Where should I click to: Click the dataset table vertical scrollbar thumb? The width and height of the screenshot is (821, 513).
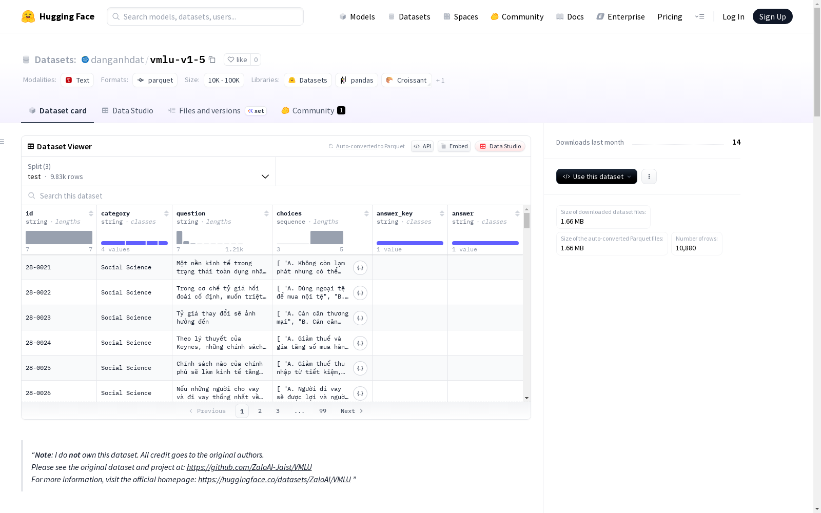click(x=526, y=221)
